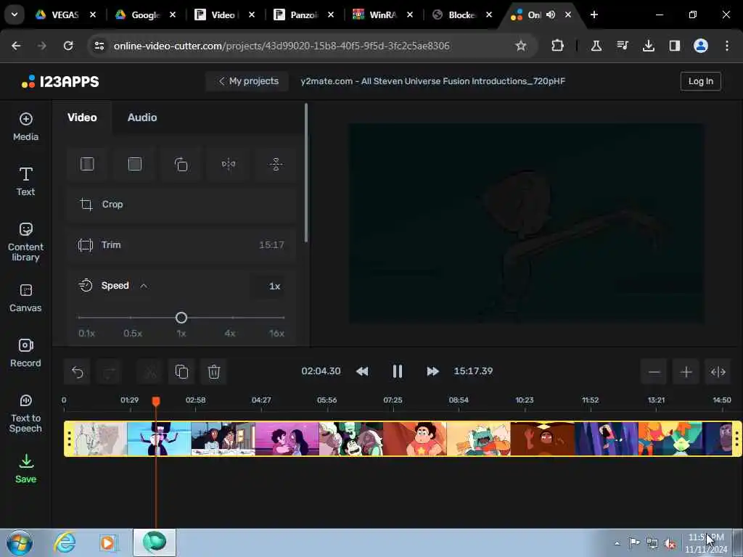Switch to the WinRAR browser tab
The image size is (743, 557).
point(382,15)
